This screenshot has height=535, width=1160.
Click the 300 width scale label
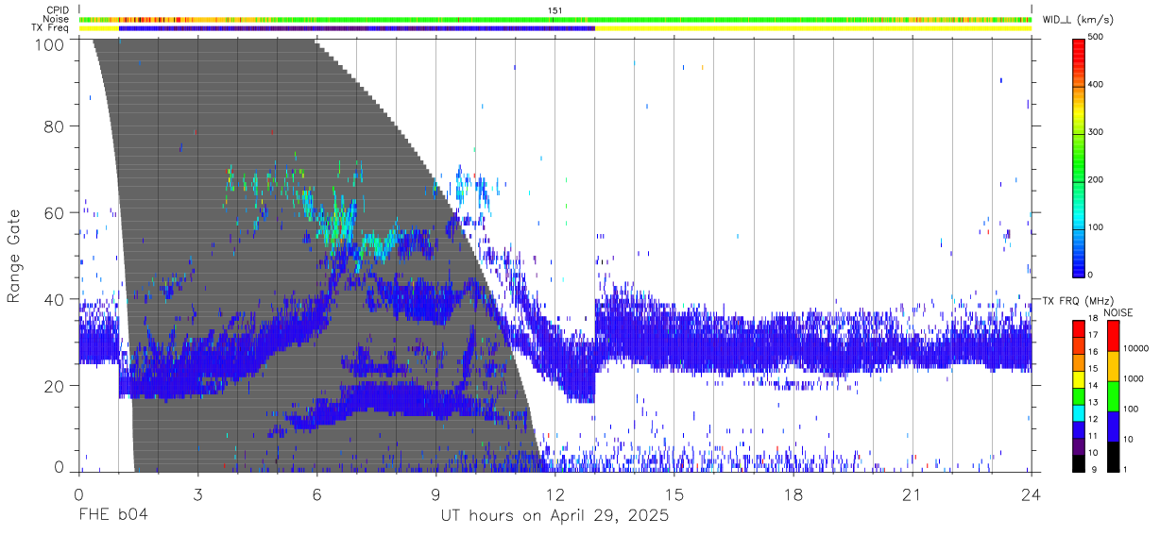[1096, 132]
